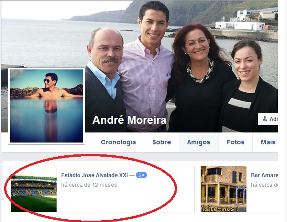The height and width of the screenshot is (222, 287).
Task: Open the Bar Amare… page link
Action: tap(264, 175)
